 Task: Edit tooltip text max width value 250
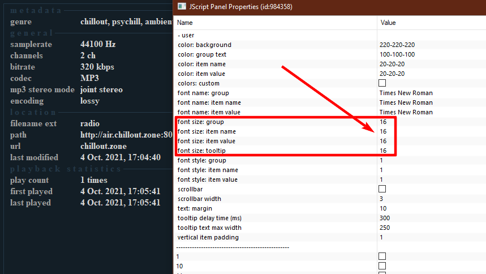pos(385,228)
